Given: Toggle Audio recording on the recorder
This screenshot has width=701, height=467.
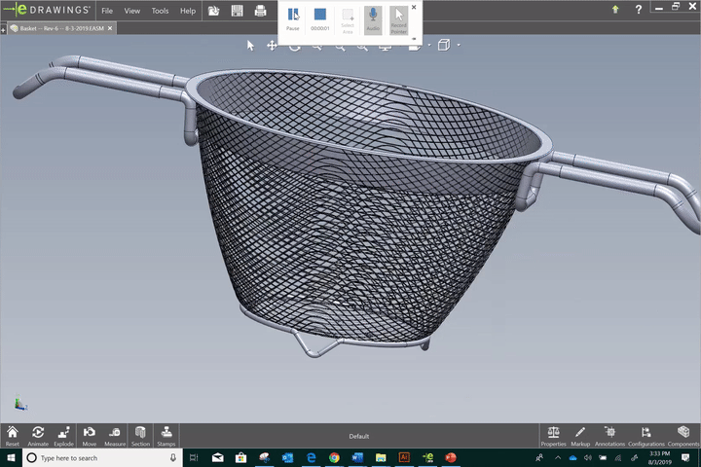Looking at the screenshot, I should [373, 18].
